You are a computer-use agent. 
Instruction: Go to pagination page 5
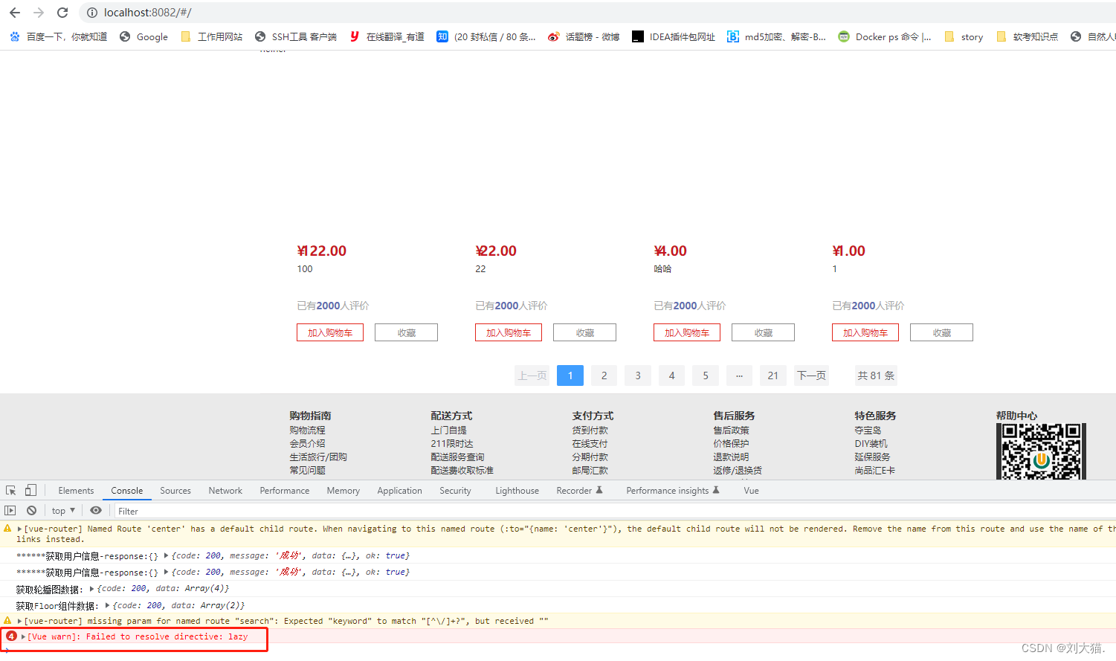706,375
